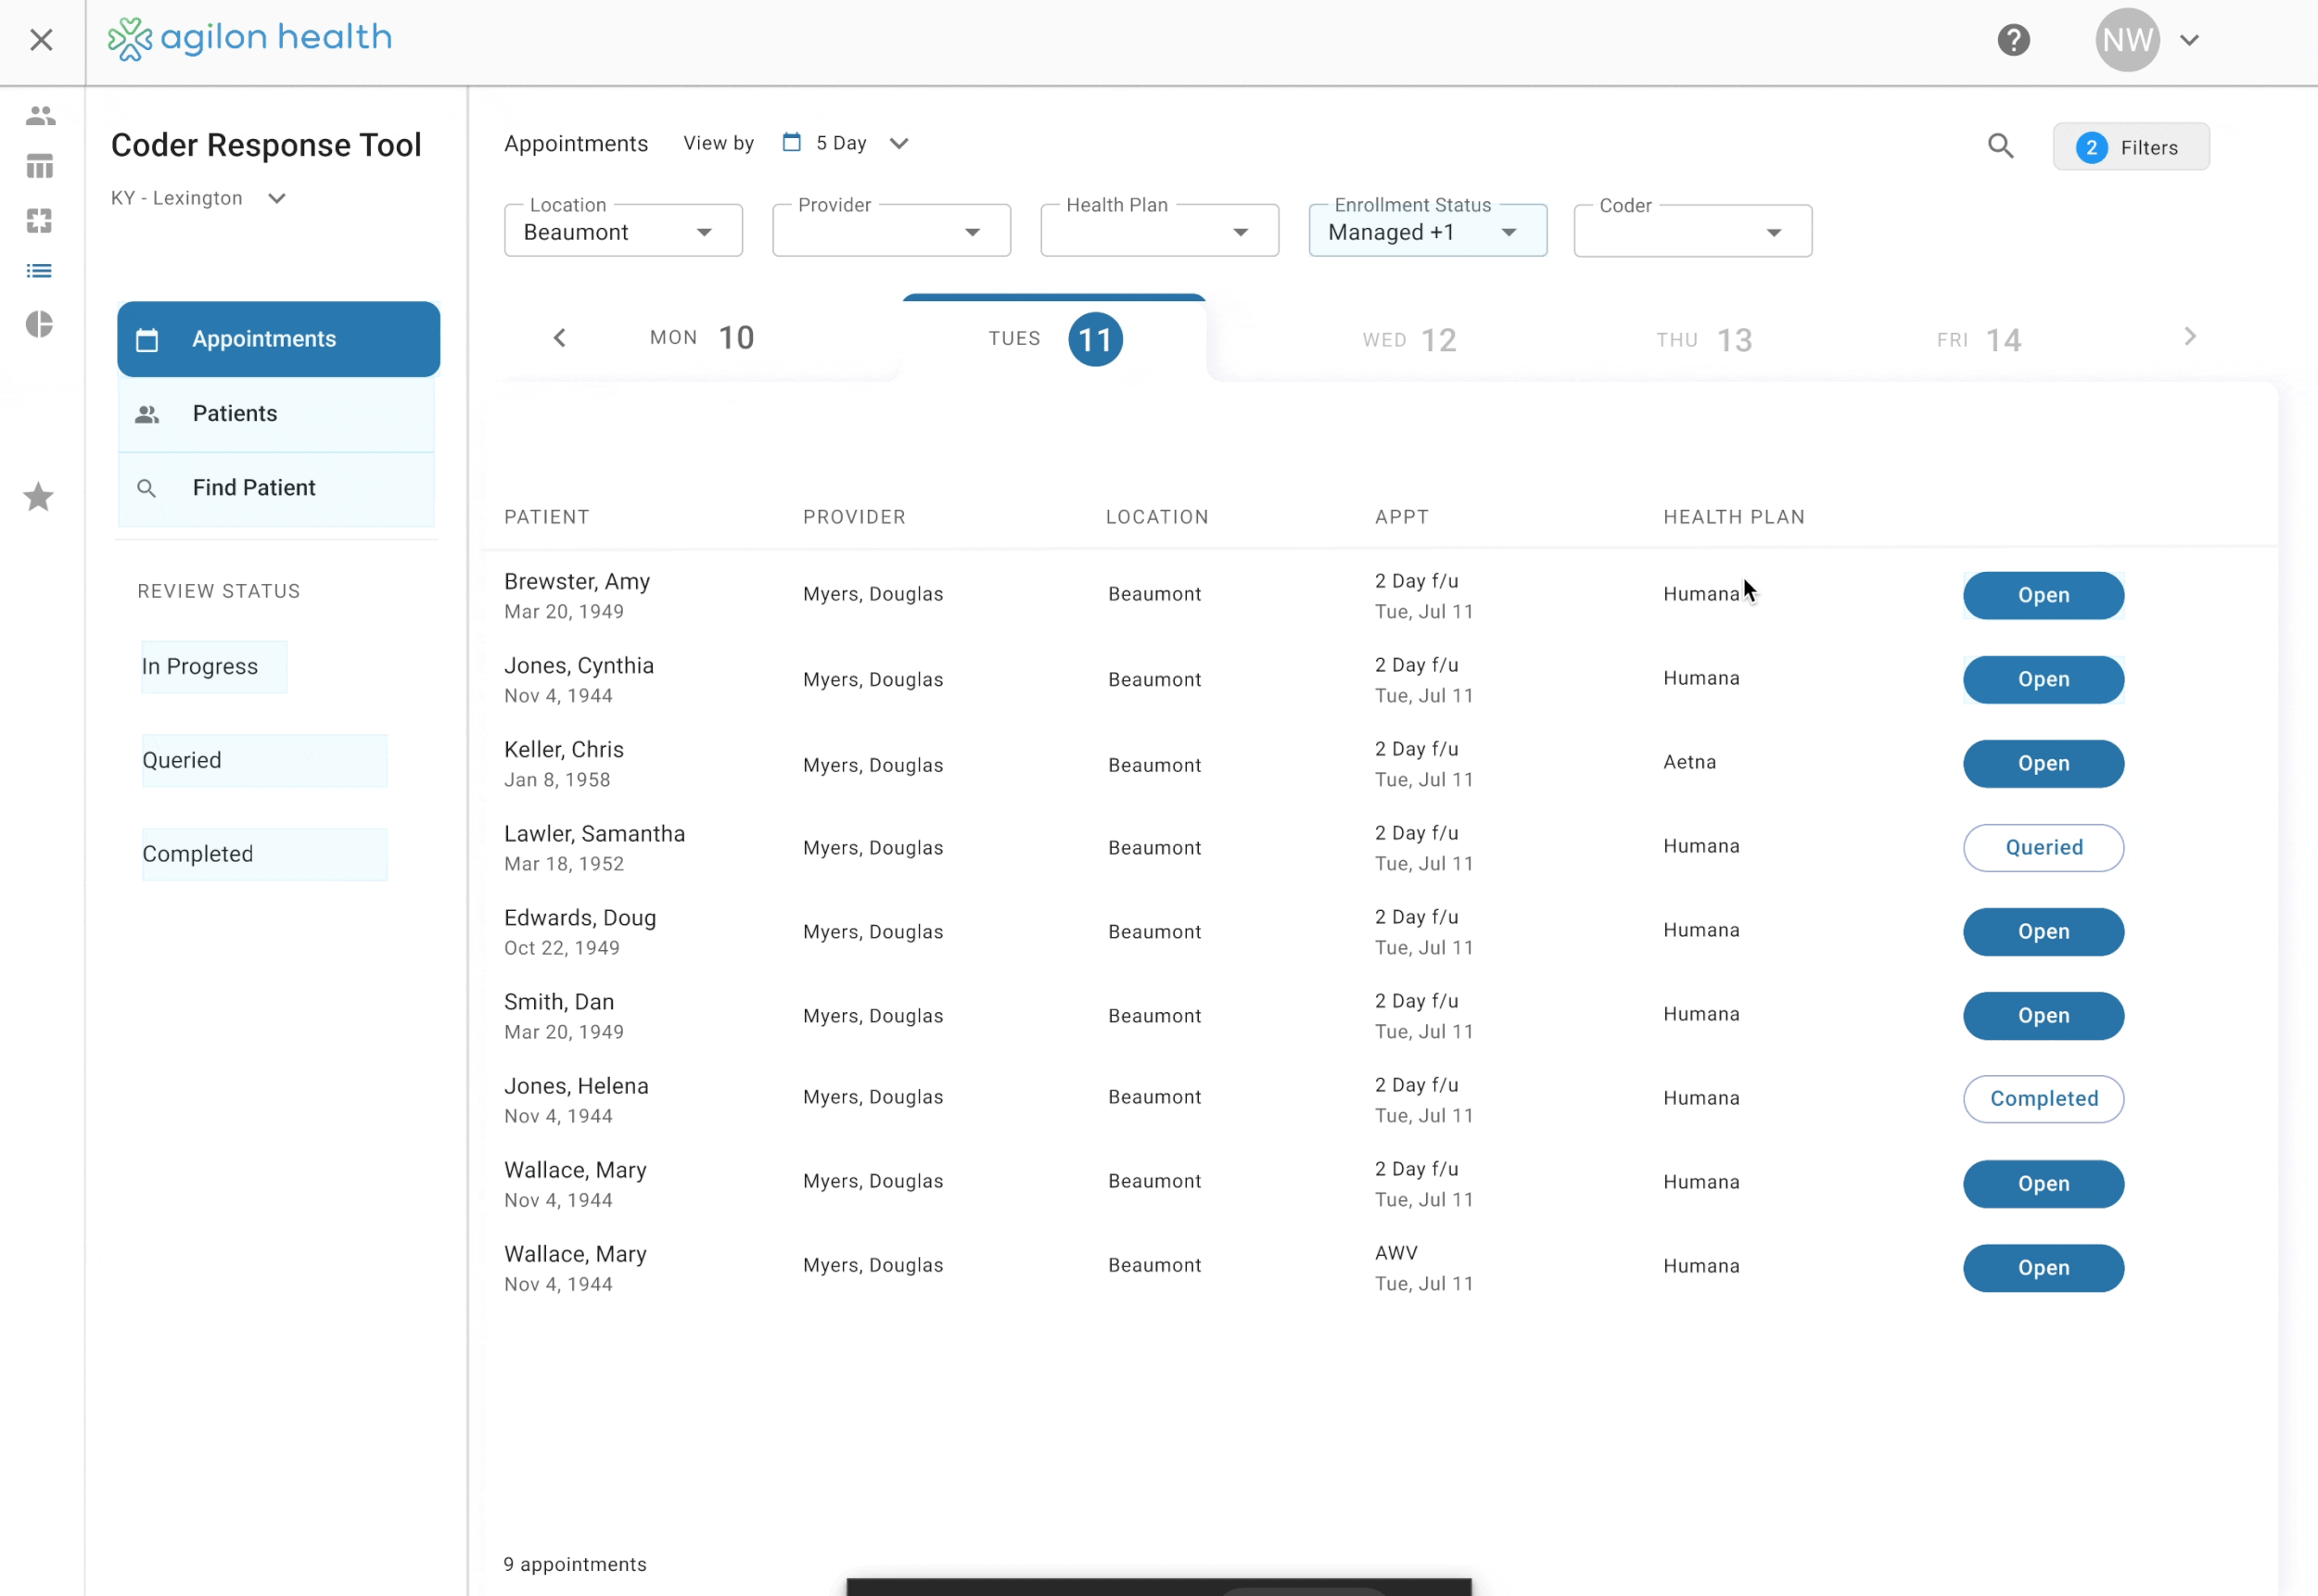The image size is (2318, 1596).
Task: Click the calendar icon beside 5 Day
Action: [x=791, y=142]
